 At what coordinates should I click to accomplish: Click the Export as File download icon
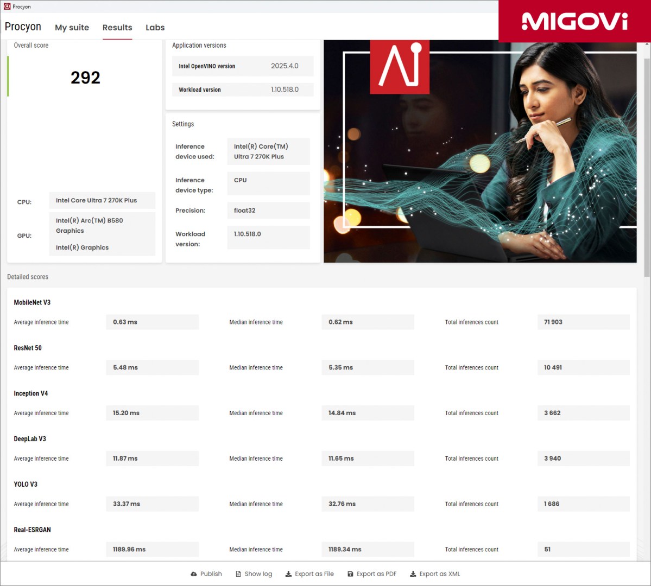click(x=288, y=574)
